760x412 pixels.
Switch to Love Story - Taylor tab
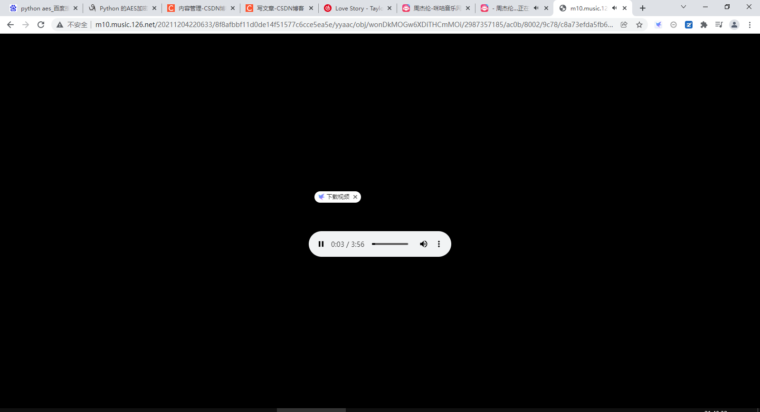click(358, 8)
